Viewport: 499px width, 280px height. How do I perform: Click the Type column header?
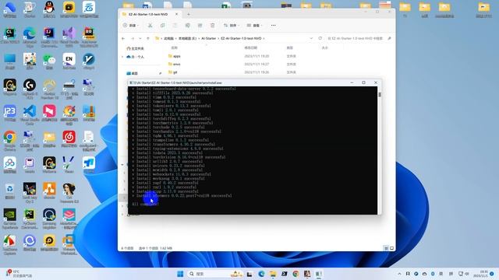pyautogui.click(x=289, y=47)
